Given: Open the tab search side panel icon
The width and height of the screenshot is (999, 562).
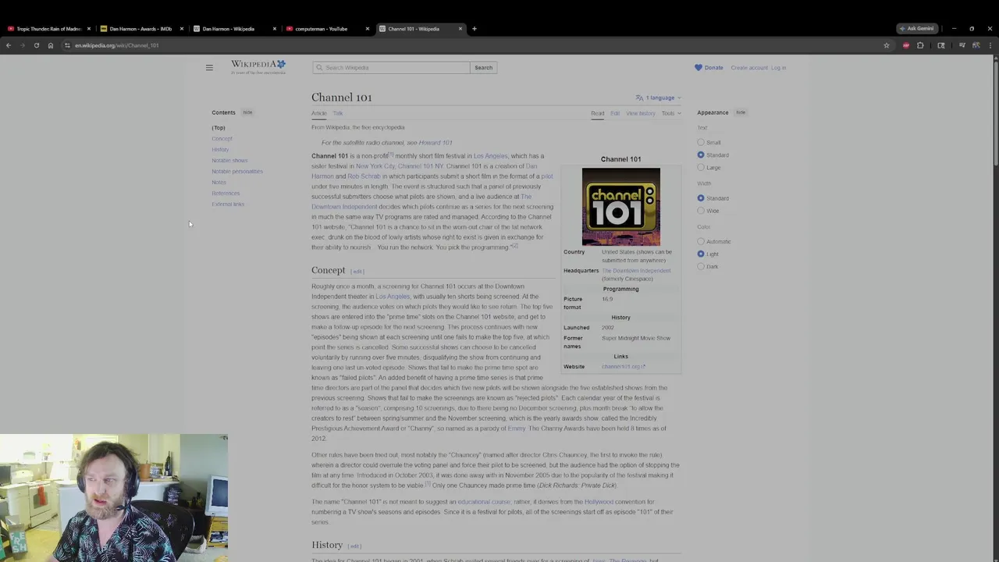Looking at the screenshot, I should 941,45.
